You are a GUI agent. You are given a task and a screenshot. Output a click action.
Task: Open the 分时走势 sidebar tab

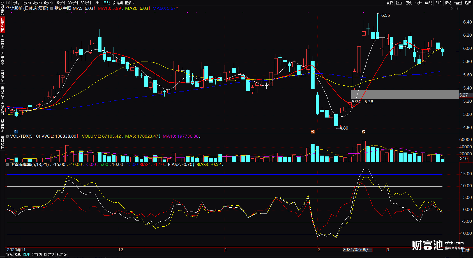tap(2, 8)
